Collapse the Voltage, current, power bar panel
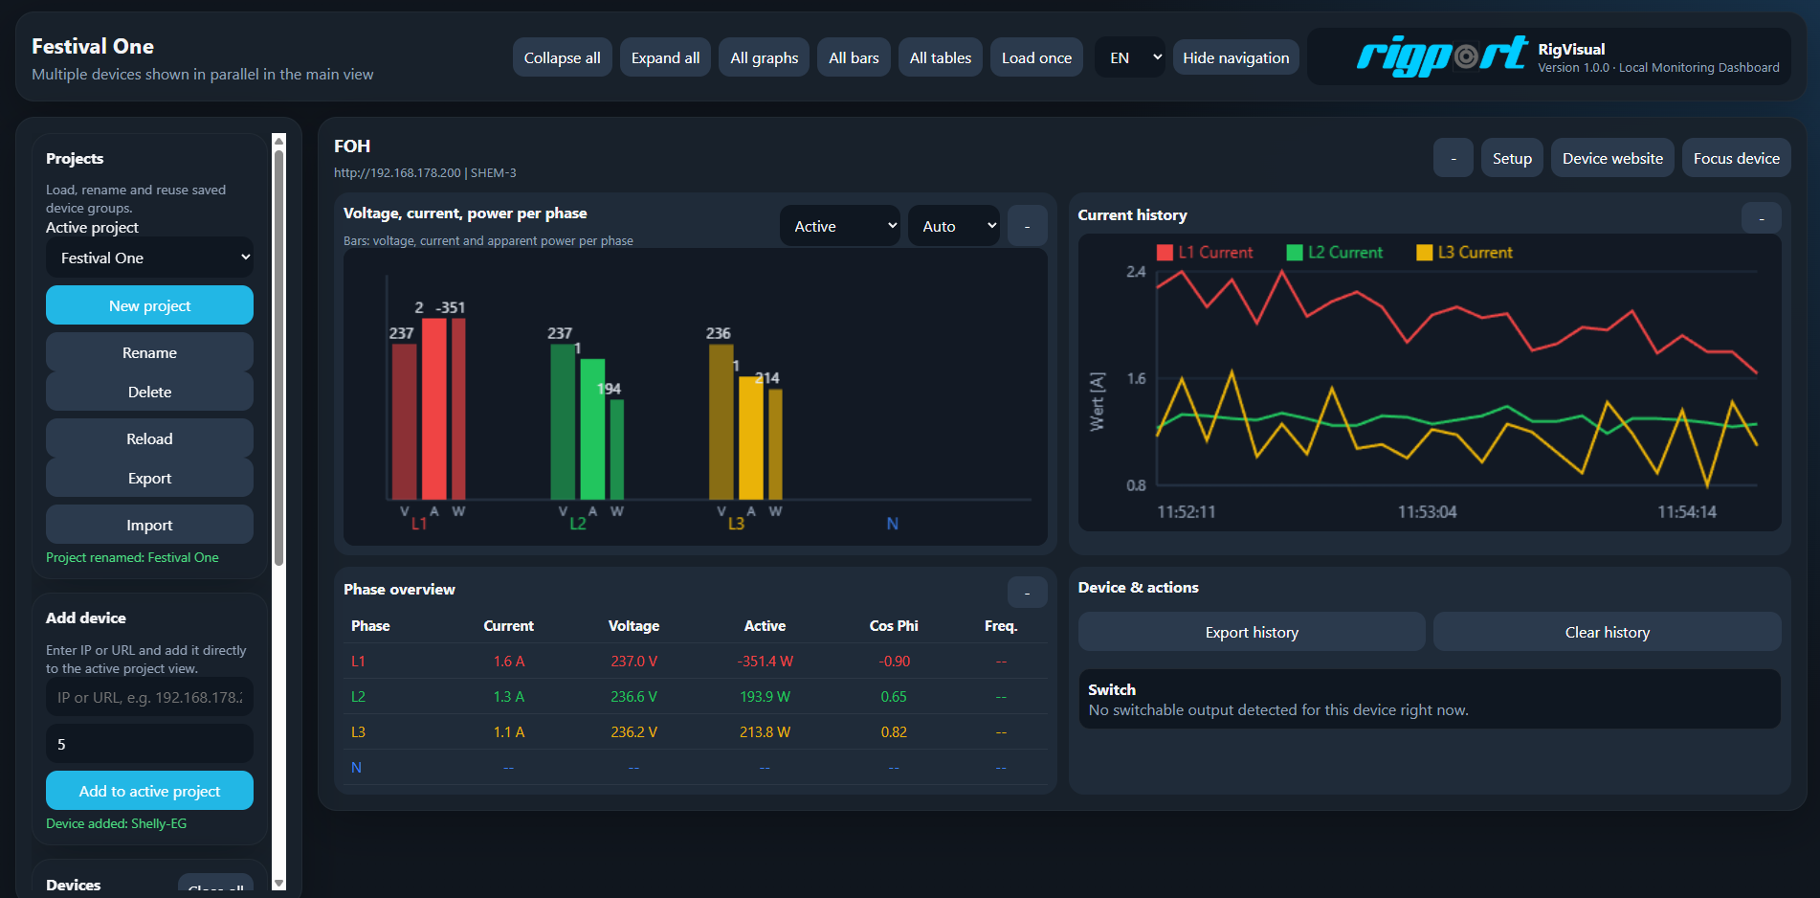 tap(1027, 227)
